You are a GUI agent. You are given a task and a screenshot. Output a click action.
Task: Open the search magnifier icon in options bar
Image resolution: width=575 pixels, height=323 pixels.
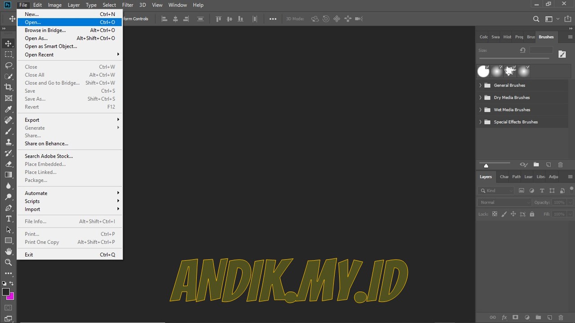point(536,19)
